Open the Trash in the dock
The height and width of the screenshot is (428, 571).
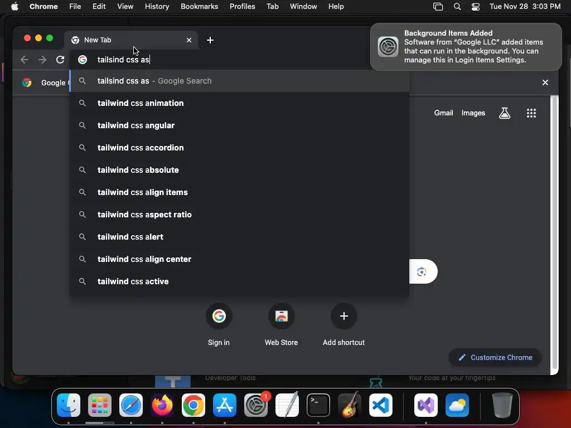click(x=502, y=405)
